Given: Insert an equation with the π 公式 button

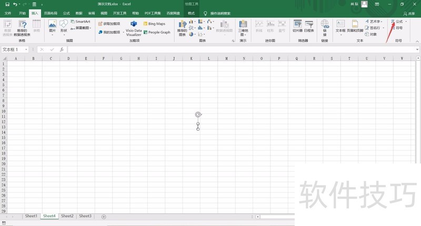Looking at the screenshot, I should point(397,22).
